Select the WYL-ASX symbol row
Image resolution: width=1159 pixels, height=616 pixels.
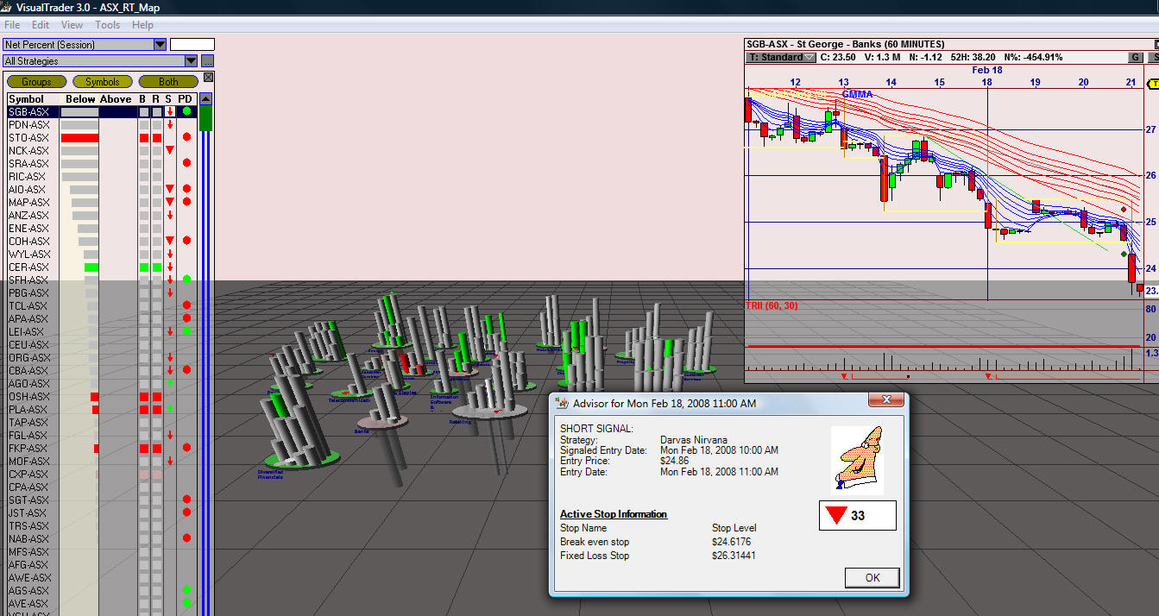[102, 255]
